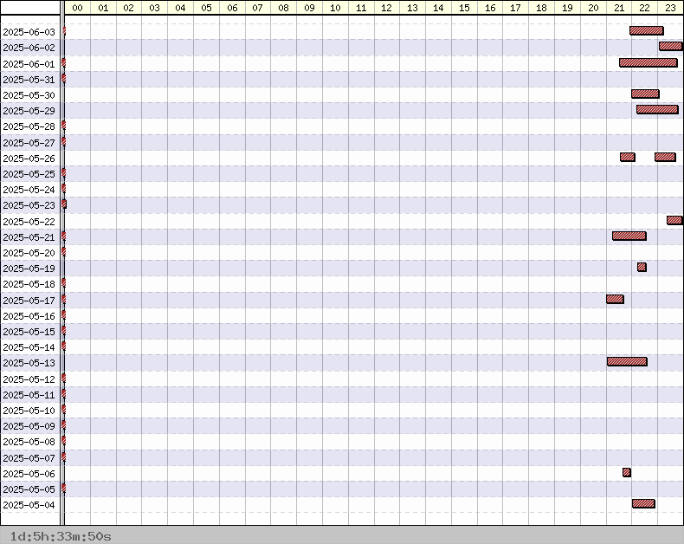Image resolution: width=684 pixels, height=544 pixels.
Task: Click the 2025-05-21 evening bar
Action: (x=629, y=236)
